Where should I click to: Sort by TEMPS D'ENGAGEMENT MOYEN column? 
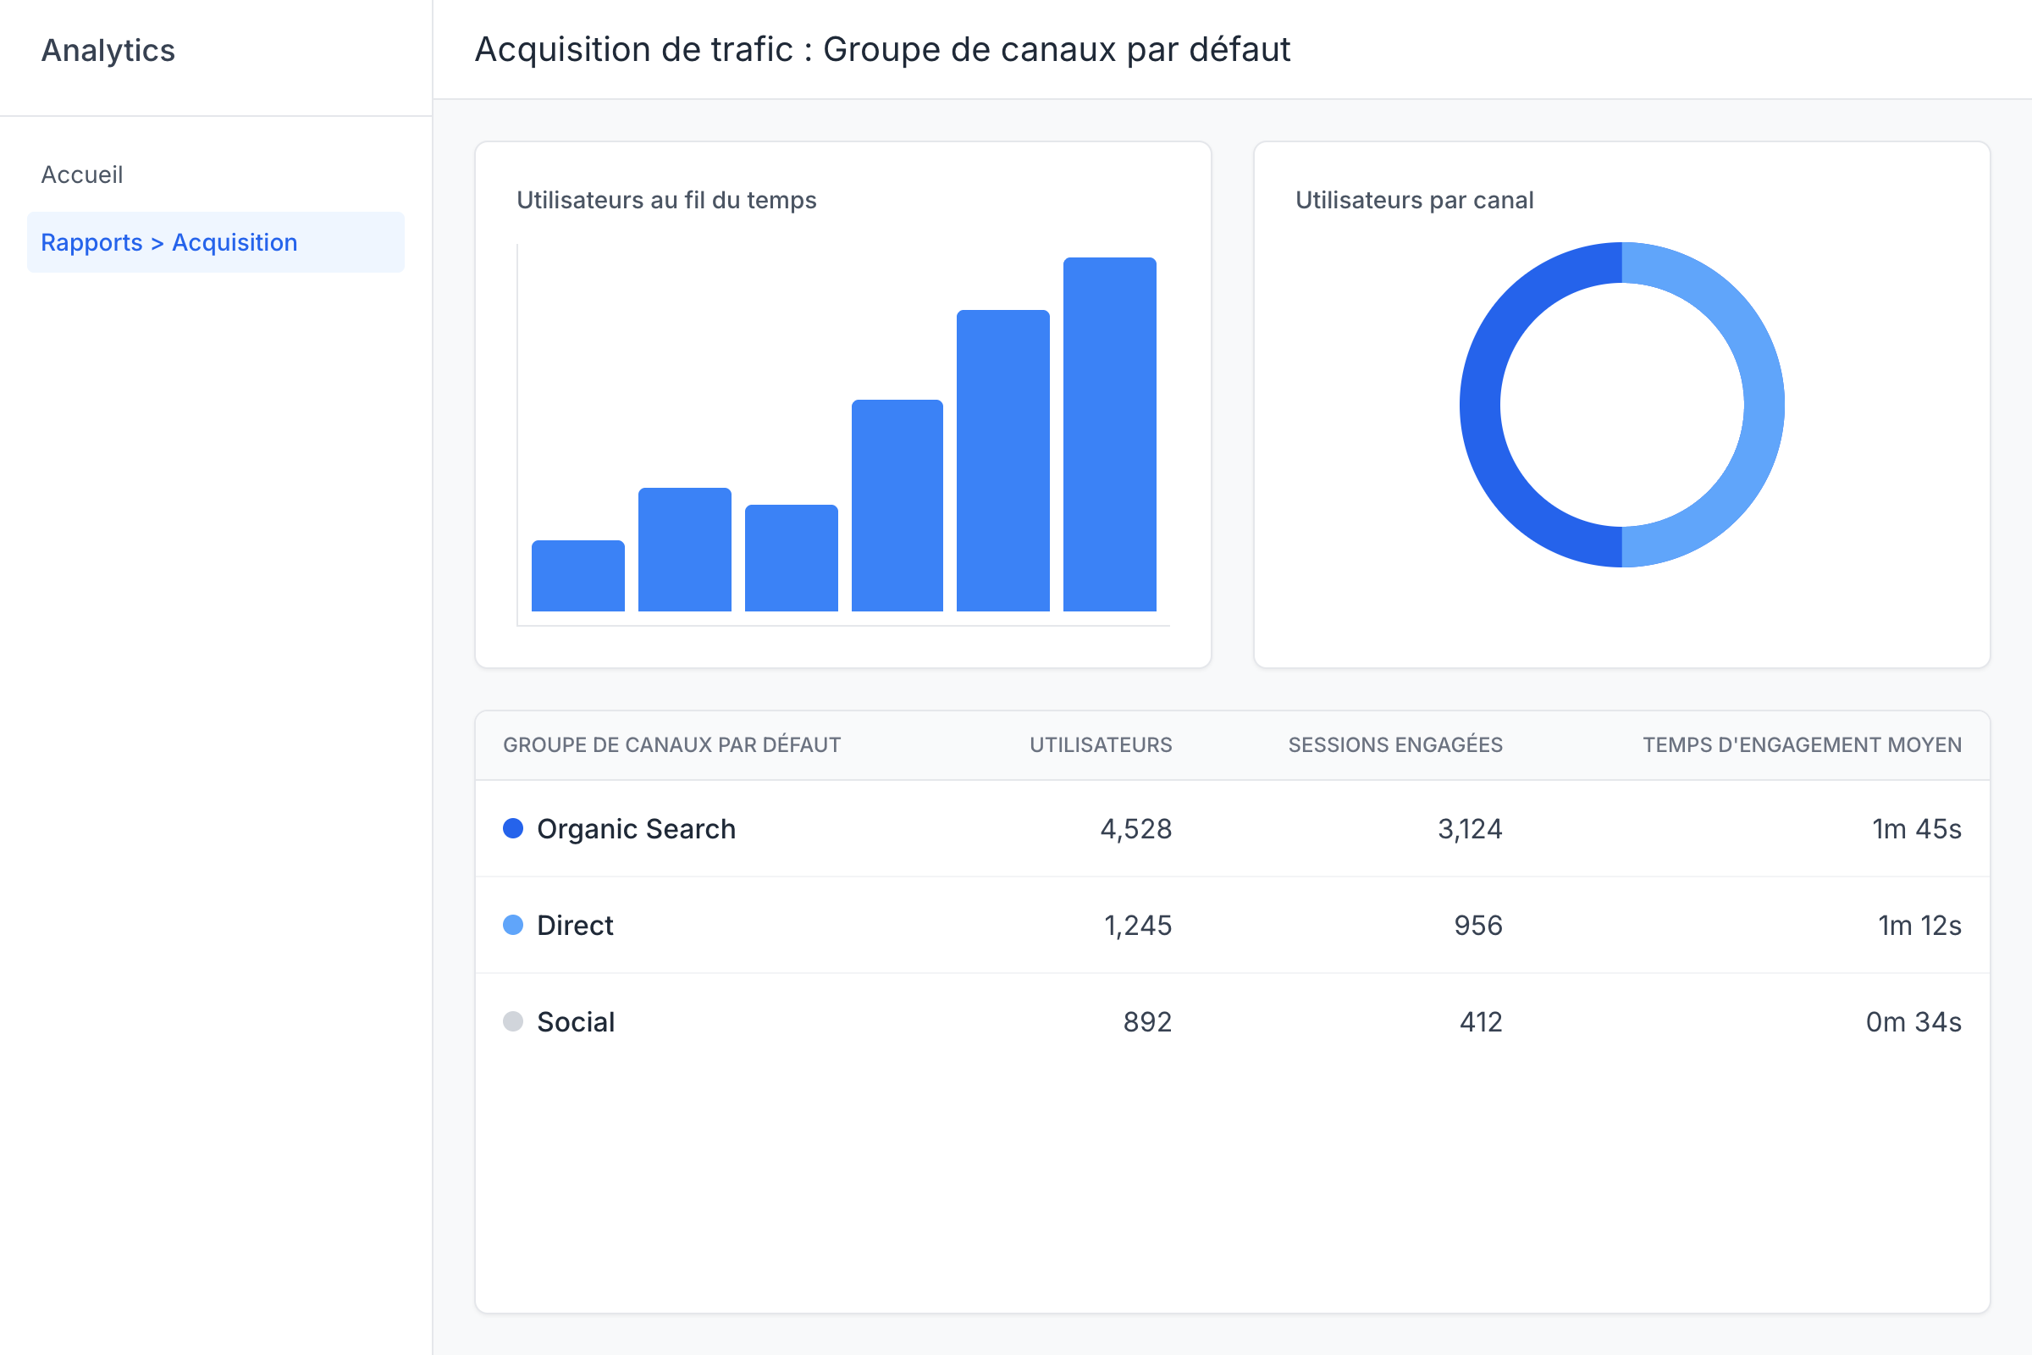[x=1802, y=744]
